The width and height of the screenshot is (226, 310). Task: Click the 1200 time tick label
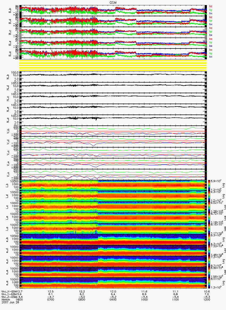[207, 300]
